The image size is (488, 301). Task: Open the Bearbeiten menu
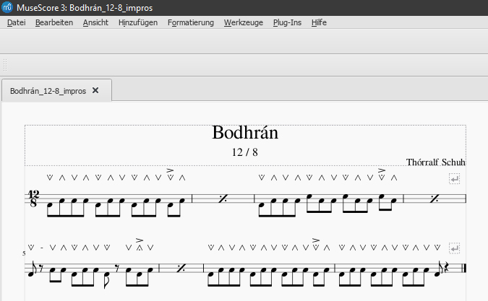(x=53, y=22)
